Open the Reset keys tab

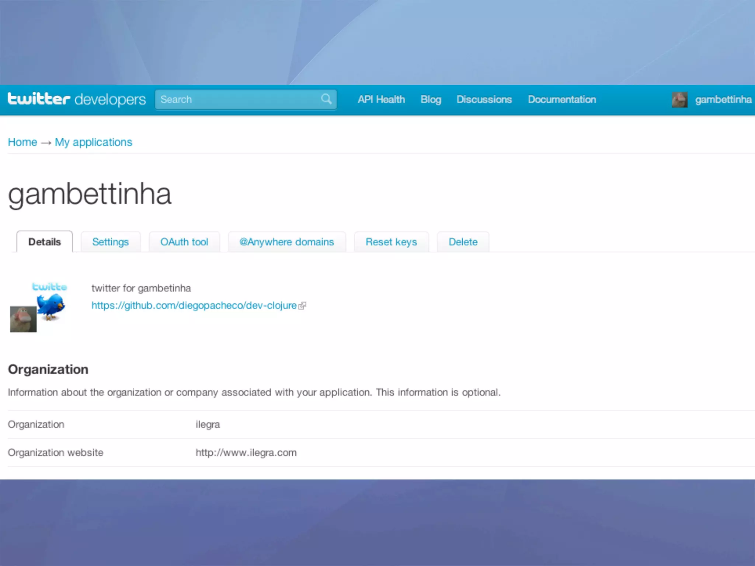tap(391, 242)
